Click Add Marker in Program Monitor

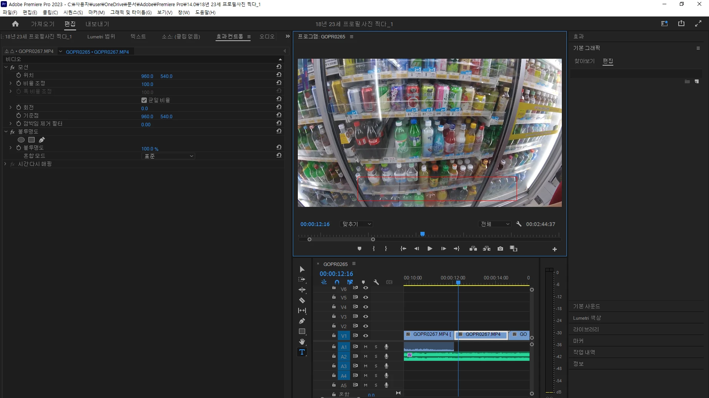coord(359,249)
